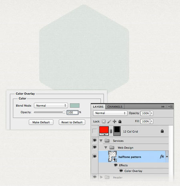Select the '12 Col Grid' layer name

point(130,131)
